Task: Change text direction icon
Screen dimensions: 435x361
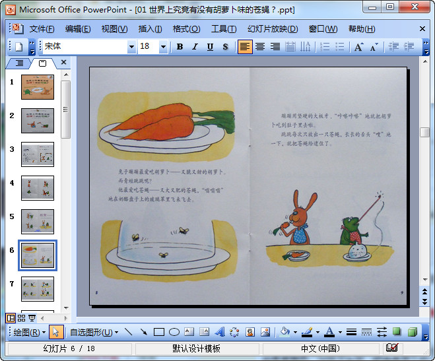Action: [305, 47]
